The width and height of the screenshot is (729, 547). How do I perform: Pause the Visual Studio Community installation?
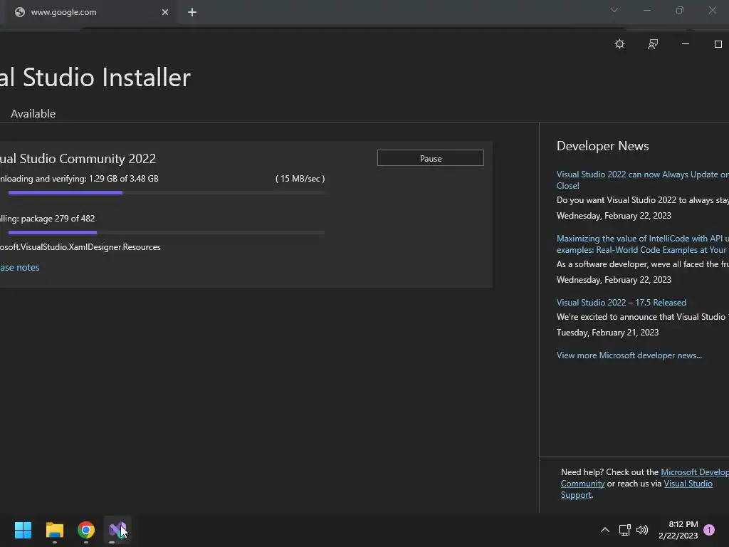pyautogui.click(x=431, y=158)
